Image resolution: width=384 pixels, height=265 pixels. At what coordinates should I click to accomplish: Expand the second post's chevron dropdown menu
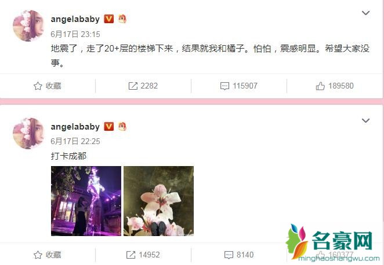(365, 120)
